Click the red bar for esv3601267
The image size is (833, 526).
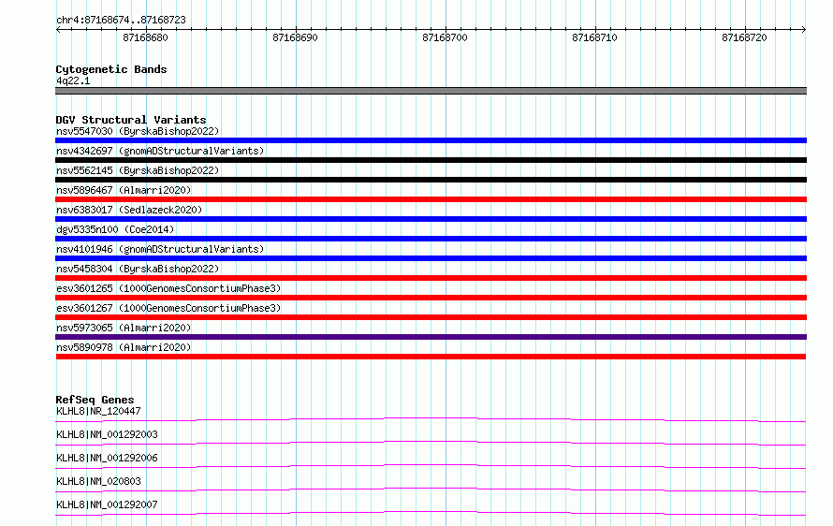431,317
